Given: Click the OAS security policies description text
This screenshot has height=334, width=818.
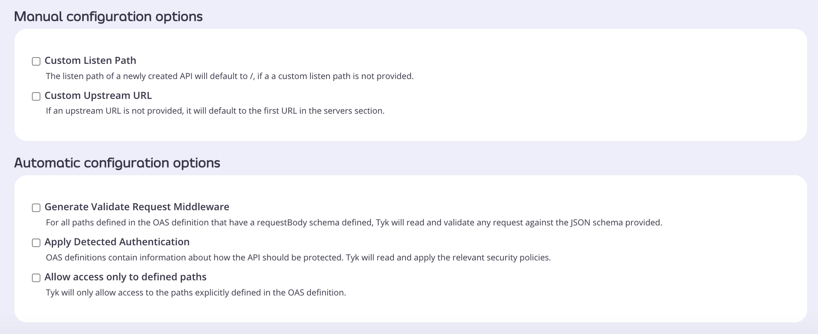Looking at the screenshot, I should point(299,258).
